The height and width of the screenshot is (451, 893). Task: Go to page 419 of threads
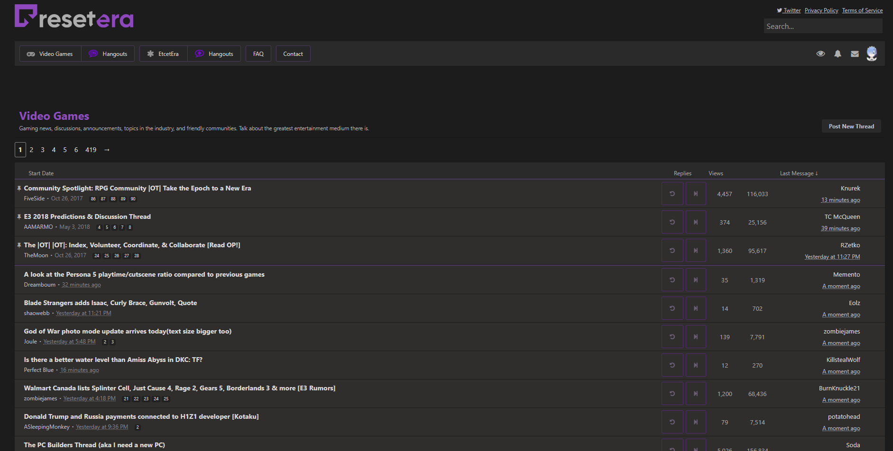click(x=91, y=150)
